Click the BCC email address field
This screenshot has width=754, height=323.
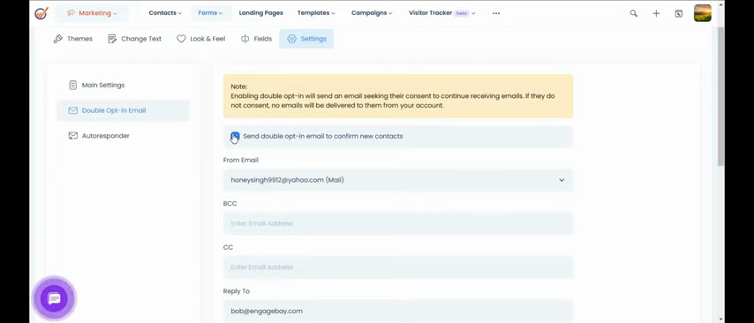(x=397, y=223)
